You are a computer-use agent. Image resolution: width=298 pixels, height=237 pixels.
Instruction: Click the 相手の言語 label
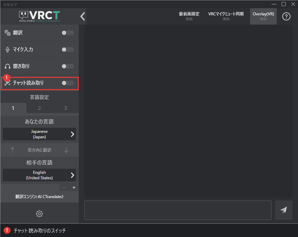pyautogui.click(x=39, y=163)
